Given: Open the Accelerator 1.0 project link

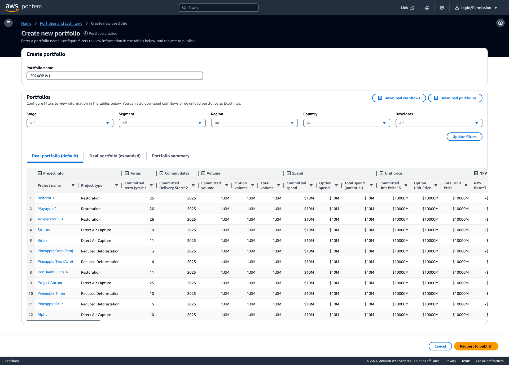Looking at the screenshot, I should coord(50,219).
